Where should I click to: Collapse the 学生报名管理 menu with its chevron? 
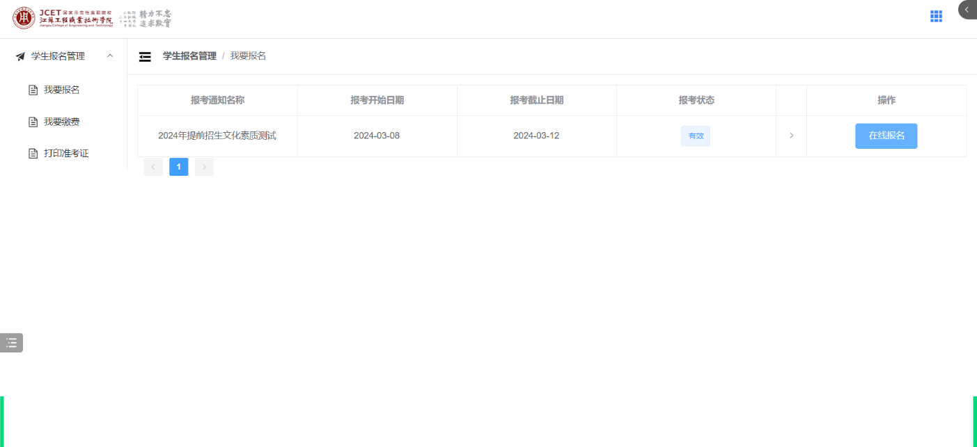(x=110, y=56)
